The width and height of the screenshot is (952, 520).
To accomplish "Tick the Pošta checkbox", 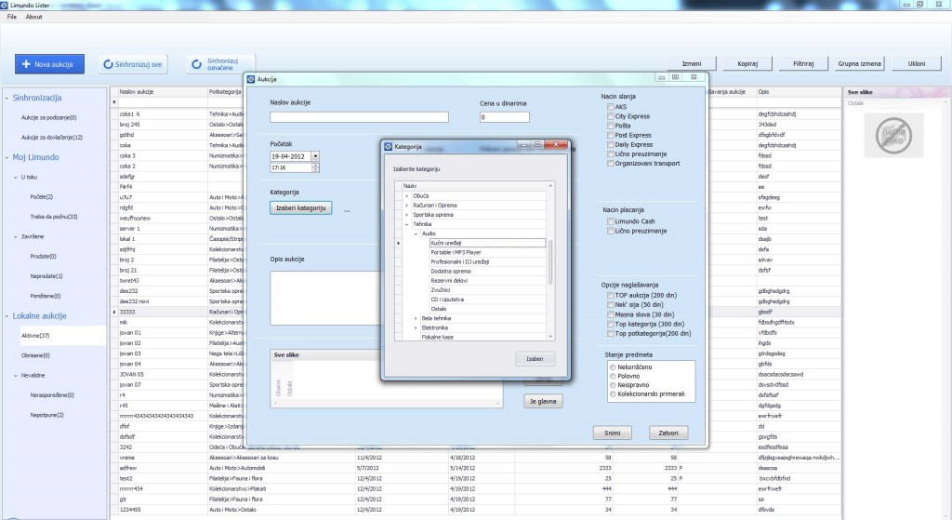I will 610,126.
